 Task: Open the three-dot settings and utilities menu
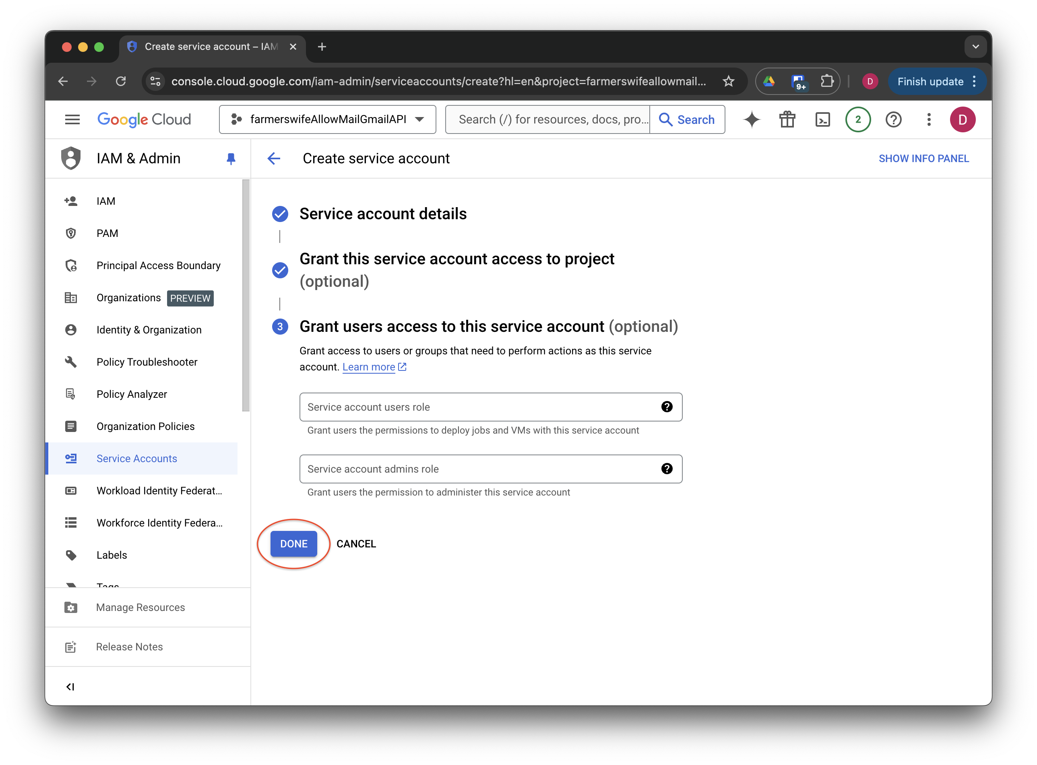coord(929,119)
